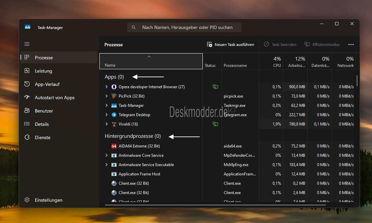Screen dimensions: 372x223
Task: Click the efficiency leaf icon for Vivaldi
Action: [215, 124]
